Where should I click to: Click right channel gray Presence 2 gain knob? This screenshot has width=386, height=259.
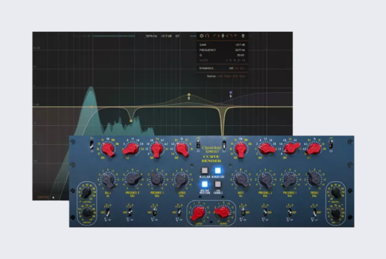266,180
